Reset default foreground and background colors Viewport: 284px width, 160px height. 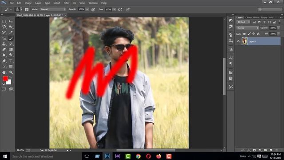coord(4,84)
